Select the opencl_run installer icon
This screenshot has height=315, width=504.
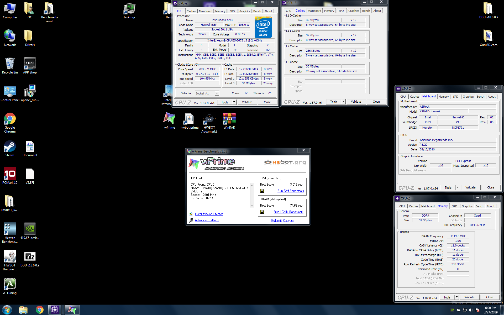30,93
